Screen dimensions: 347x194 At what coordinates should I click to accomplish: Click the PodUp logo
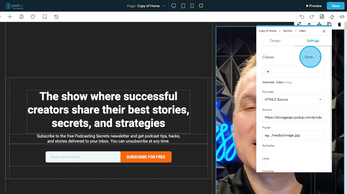[14, 6]
